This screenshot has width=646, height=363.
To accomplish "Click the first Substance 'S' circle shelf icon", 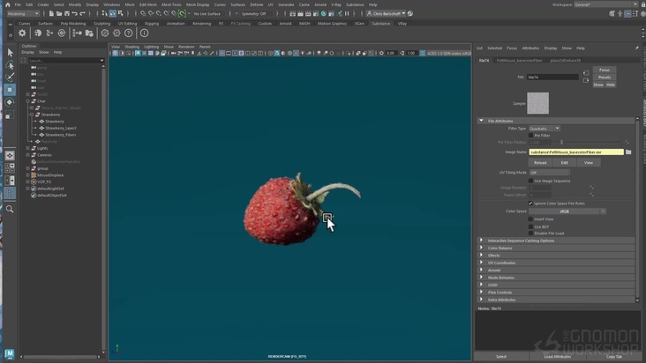I will [x=105, y=33].
